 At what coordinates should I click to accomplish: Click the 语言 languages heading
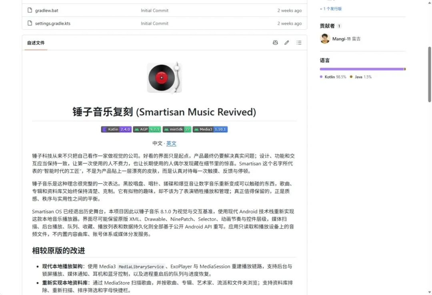coord(324,60)
